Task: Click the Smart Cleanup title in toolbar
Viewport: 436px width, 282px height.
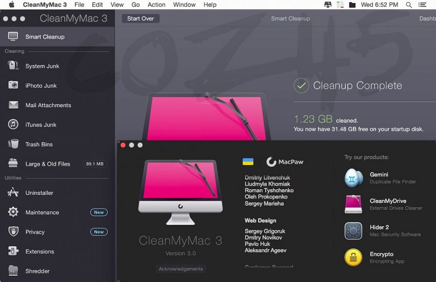Action: pyautogui.click(x=290, y=18)
